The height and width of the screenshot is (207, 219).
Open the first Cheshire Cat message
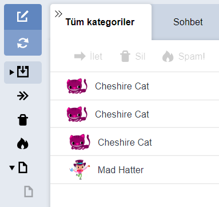click(135, 86)
